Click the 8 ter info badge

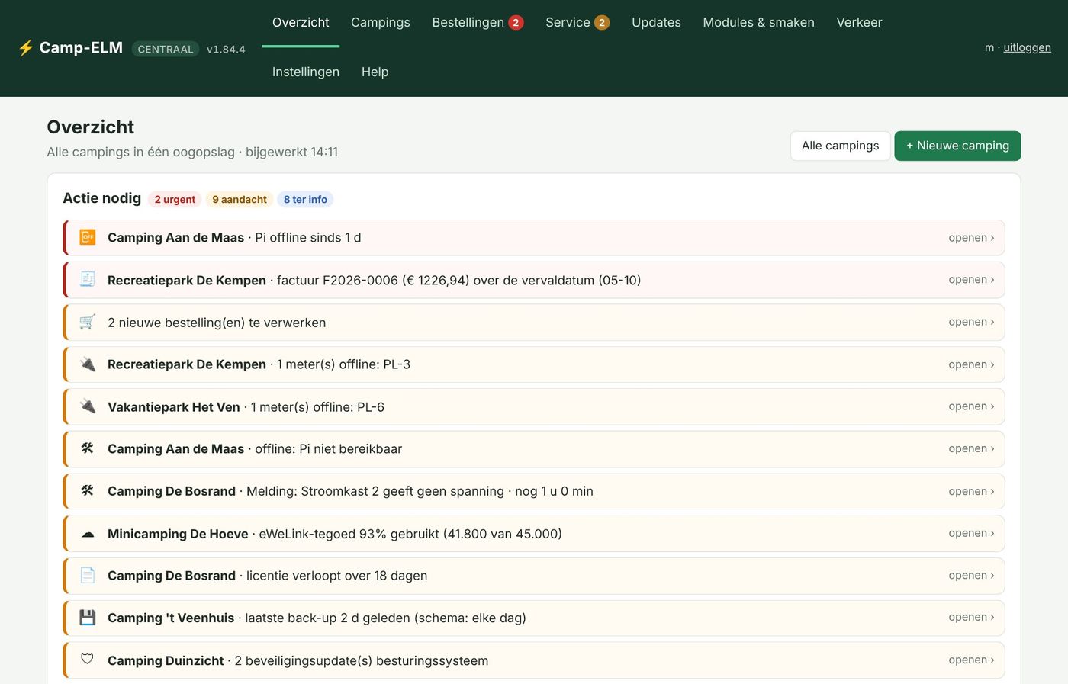pos(305,200)
